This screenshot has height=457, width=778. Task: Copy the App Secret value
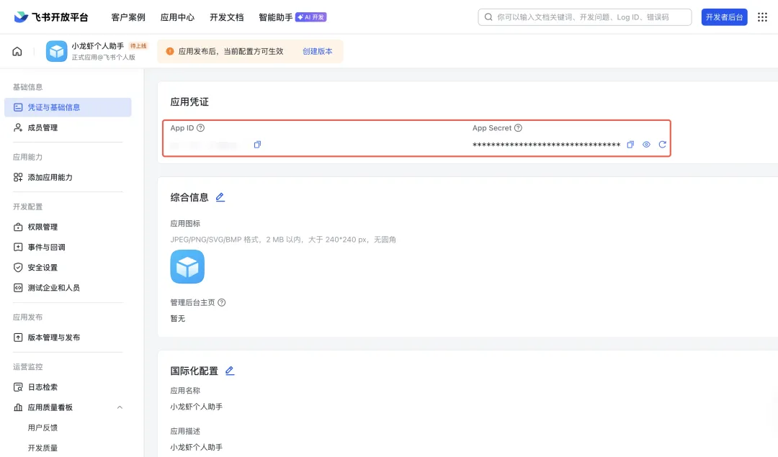pyautogui.click(x=630, y=145)
